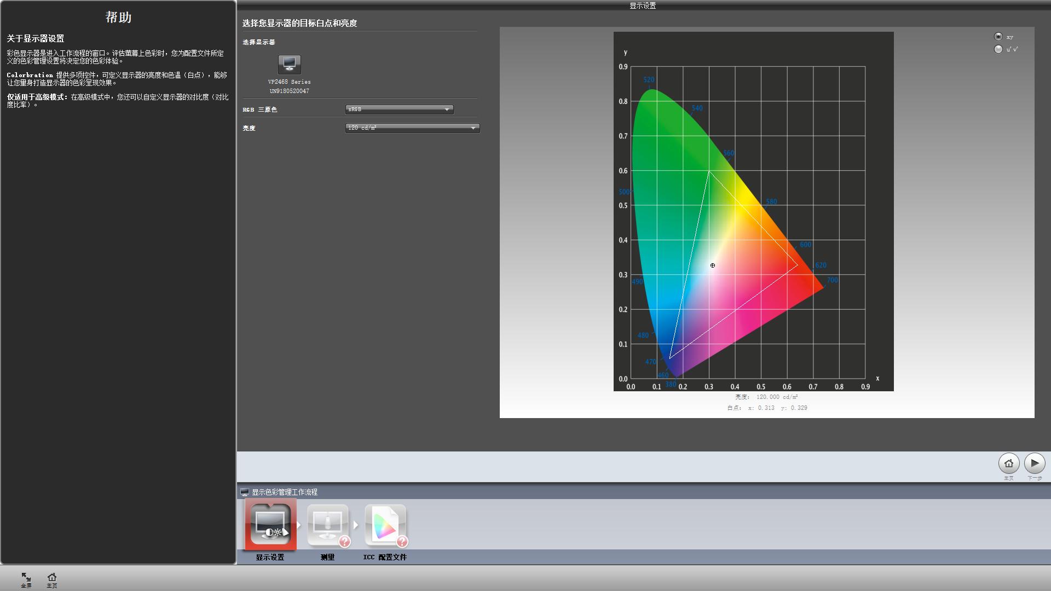Image resolution: width=1051 pixels, height=591 pixels.
Task: Click the 主页 home icon in bottom bar
Action: pyautogui.click(x=52, y=578)
